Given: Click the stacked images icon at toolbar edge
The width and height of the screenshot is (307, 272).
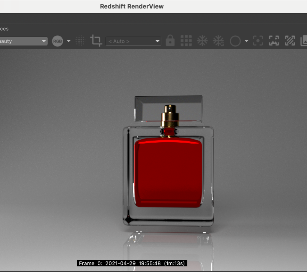Looking at the screenshot, I should click(304, 41).
